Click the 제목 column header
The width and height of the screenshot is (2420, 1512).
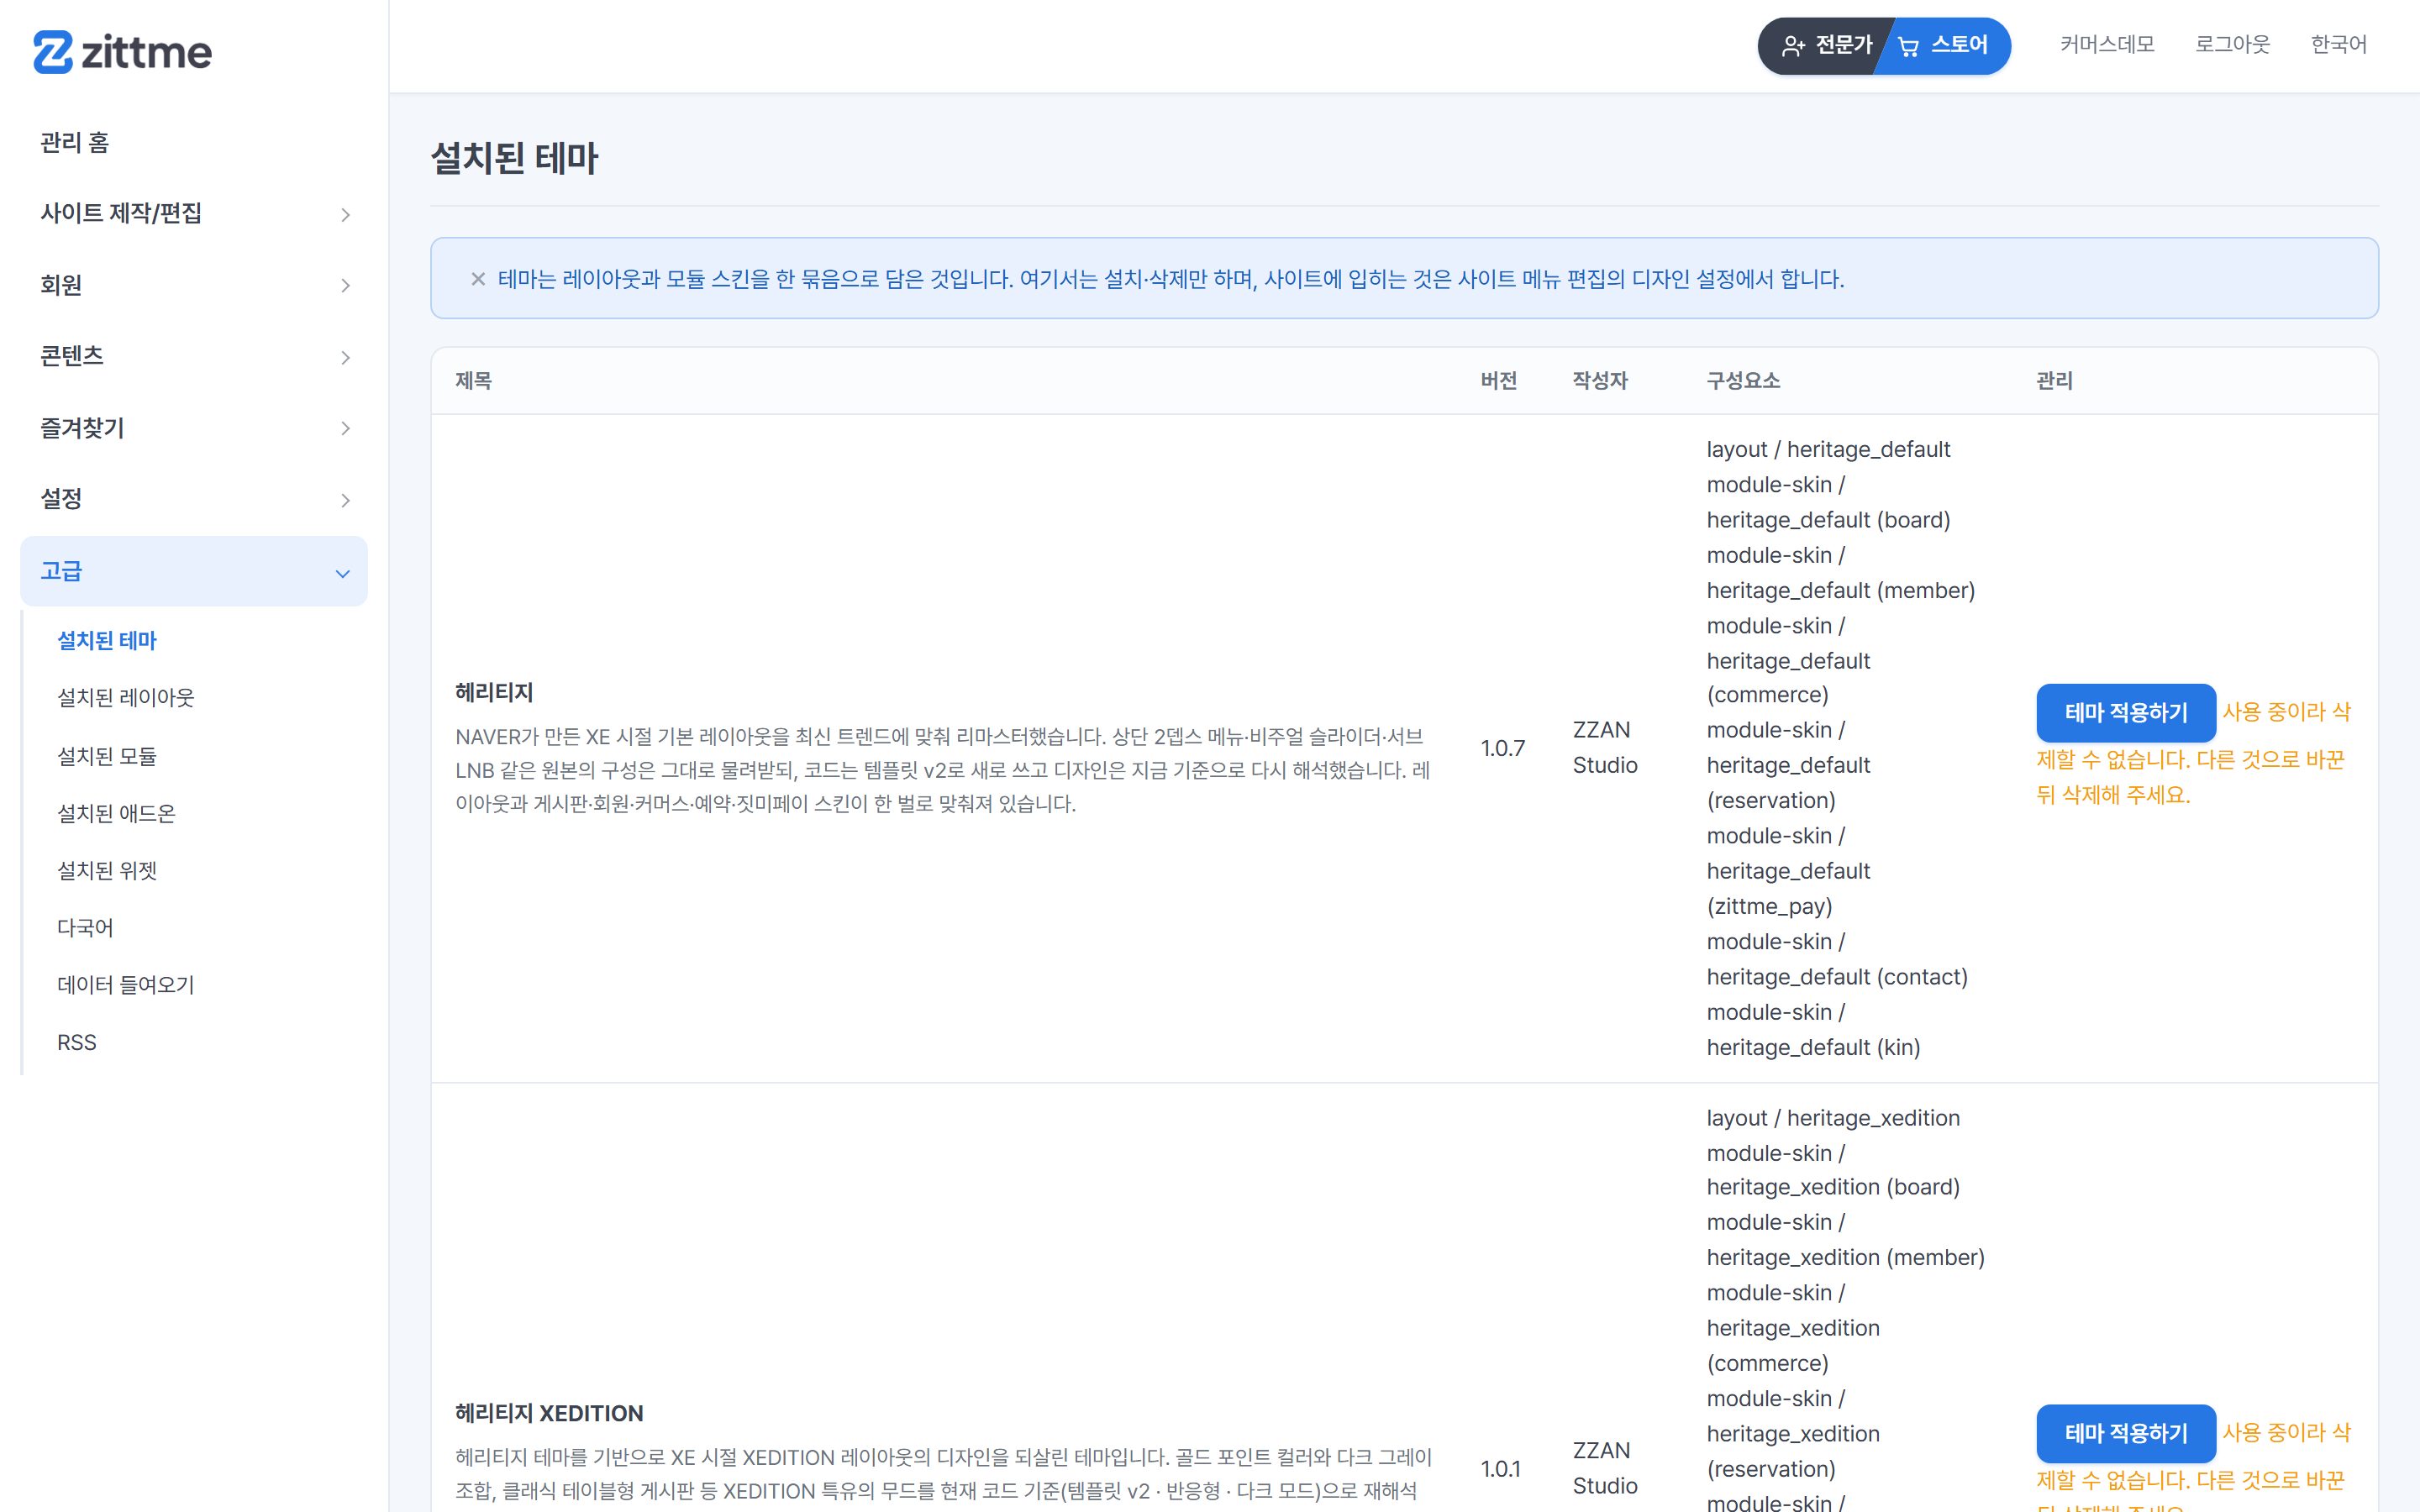[x=473, y=381]
